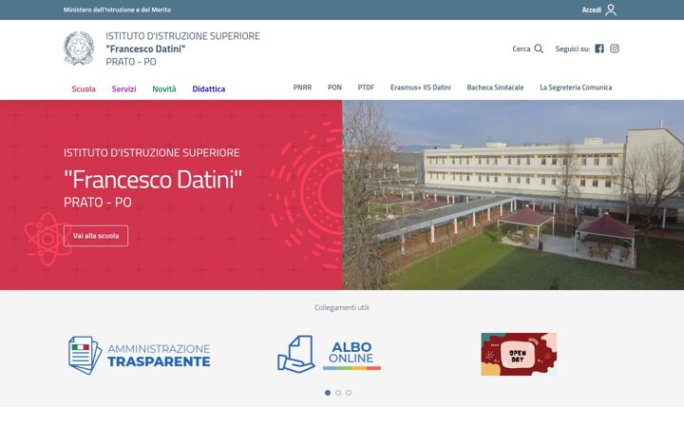Open the Albo Online banner text
The image size is (684, 428).
[x=351, y=355]
